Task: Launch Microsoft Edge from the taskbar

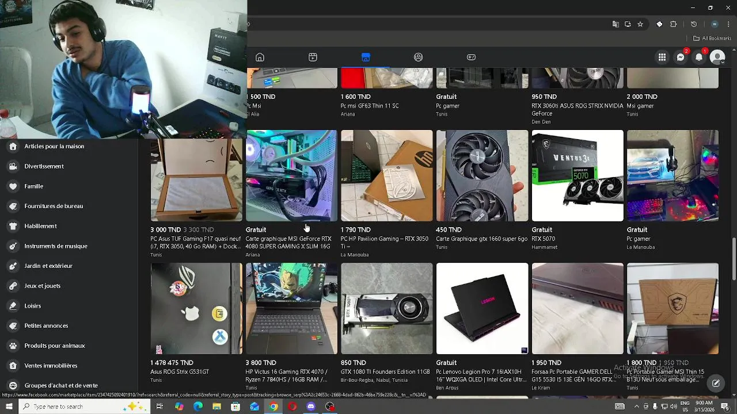Action: 198,407
